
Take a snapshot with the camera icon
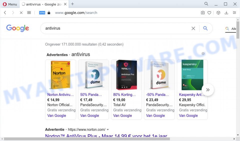point(203,13)
